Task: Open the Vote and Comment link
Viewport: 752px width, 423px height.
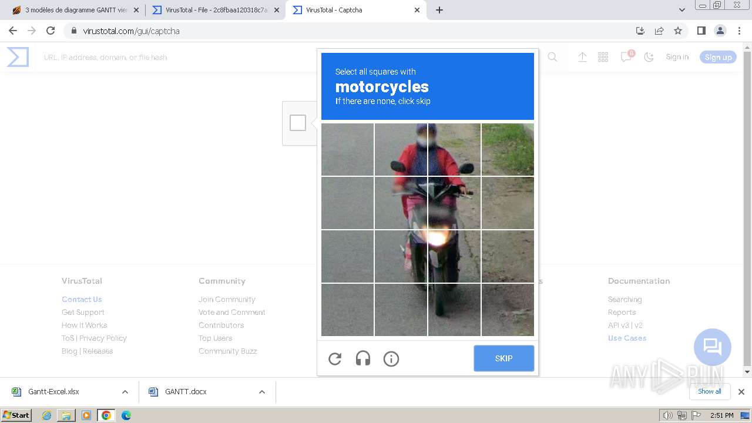Action: point(232,312)
